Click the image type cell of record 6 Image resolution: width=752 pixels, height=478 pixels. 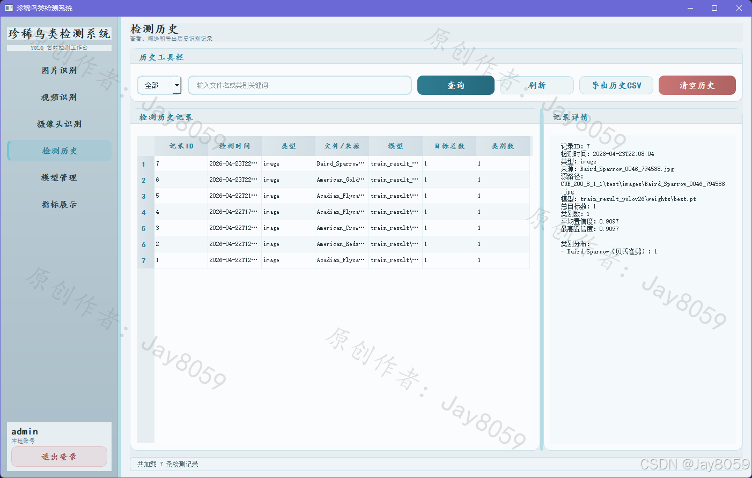[x=289, y=180]
